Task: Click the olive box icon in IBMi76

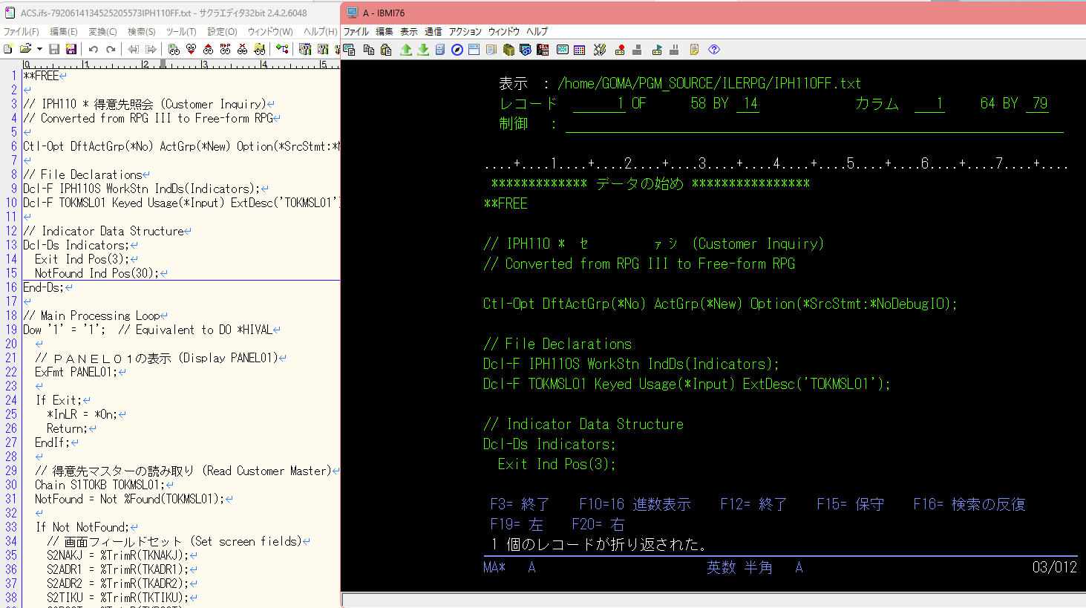Action: (x=508, y=50)
